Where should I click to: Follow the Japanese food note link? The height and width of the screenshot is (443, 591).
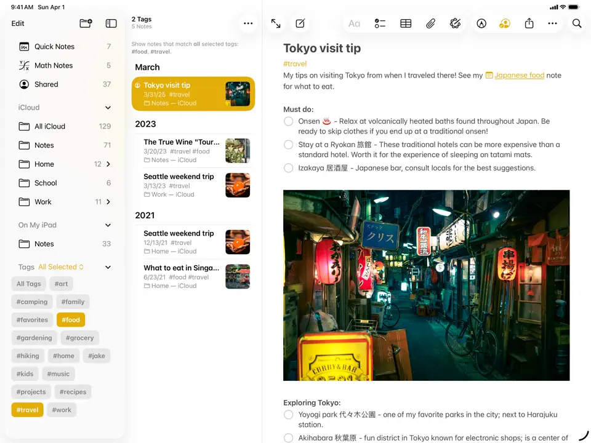pyautogui.click(x=519, y=75)
